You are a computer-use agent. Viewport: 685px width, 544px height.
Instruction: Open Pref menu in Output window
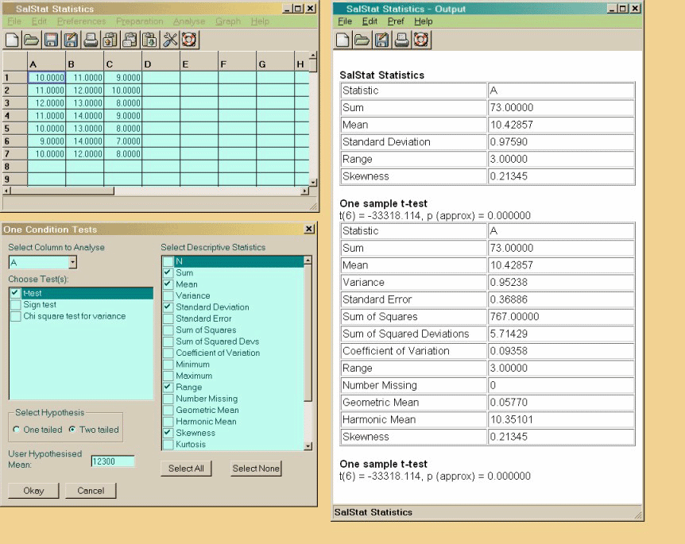tap(396, 21)
